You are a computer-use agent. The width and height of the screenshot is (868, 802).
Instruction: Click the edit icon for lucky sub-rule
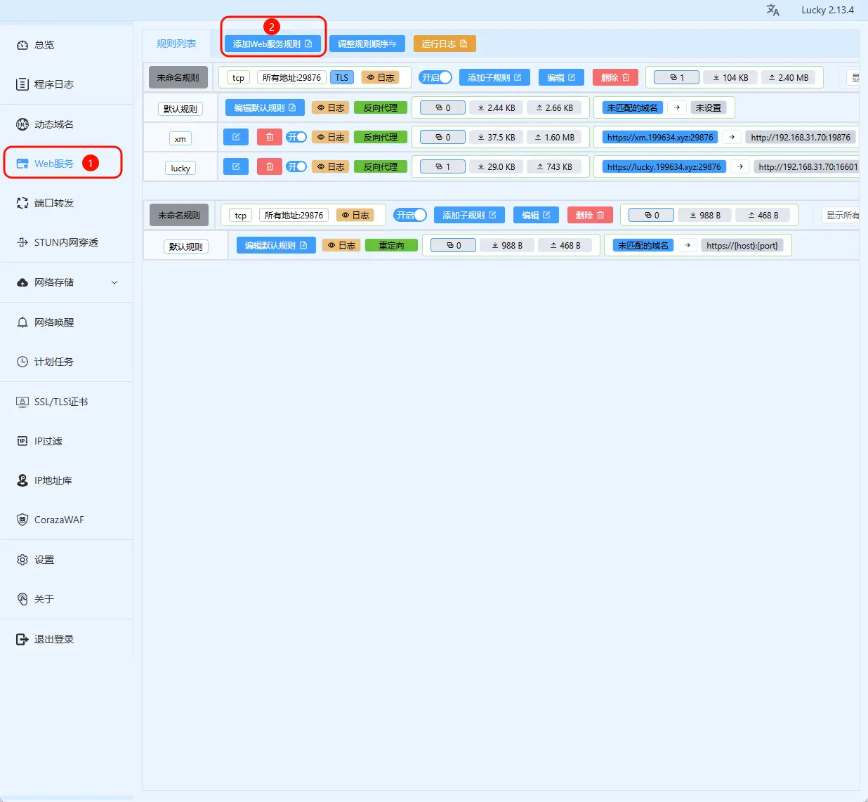pyautogui.click(x=236, y=166)
